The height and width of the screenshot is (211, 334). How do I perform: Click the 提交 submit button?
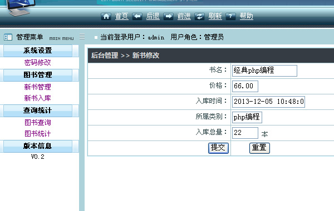click(218, 148)
